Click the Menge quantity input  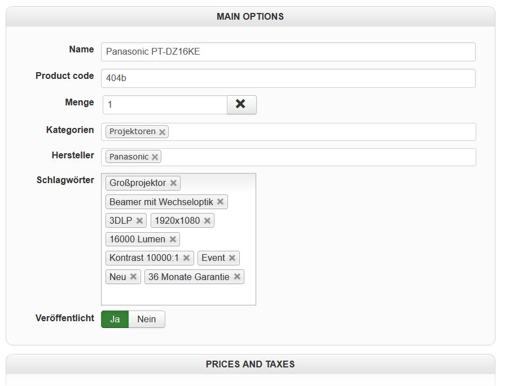tap(165, 105)
